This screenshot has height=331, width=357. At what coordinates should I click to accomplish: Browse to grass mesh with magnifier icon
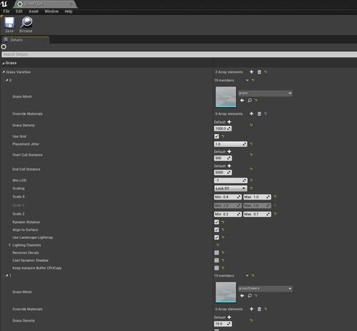(x=249, y=101)
